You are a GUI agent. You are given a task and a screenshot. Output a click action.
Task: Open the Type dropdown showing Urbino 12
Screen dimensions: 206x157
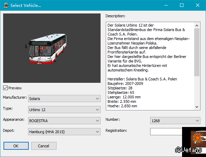[64, 109]
